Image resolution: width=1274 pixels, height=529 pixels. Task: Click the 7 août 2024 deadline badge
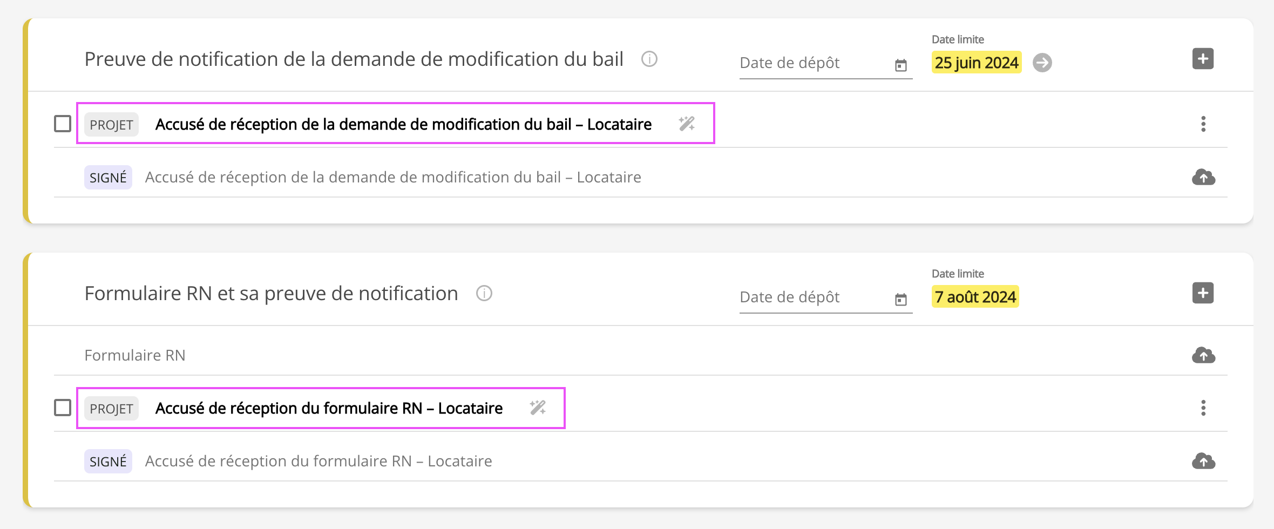(x=975, y=297)
